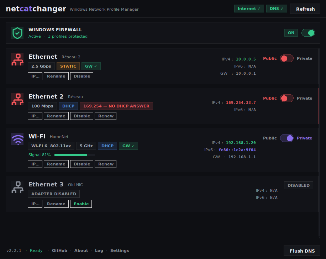
Task: Click IPv4 address 10.0.0.5
Action: [246, 59]
